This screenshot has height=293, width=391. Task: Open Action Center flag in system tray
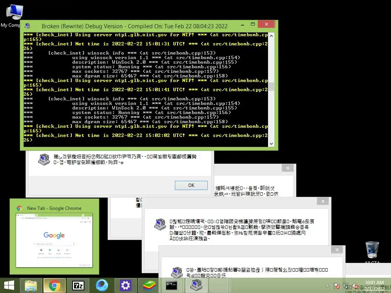pos(337,286)
